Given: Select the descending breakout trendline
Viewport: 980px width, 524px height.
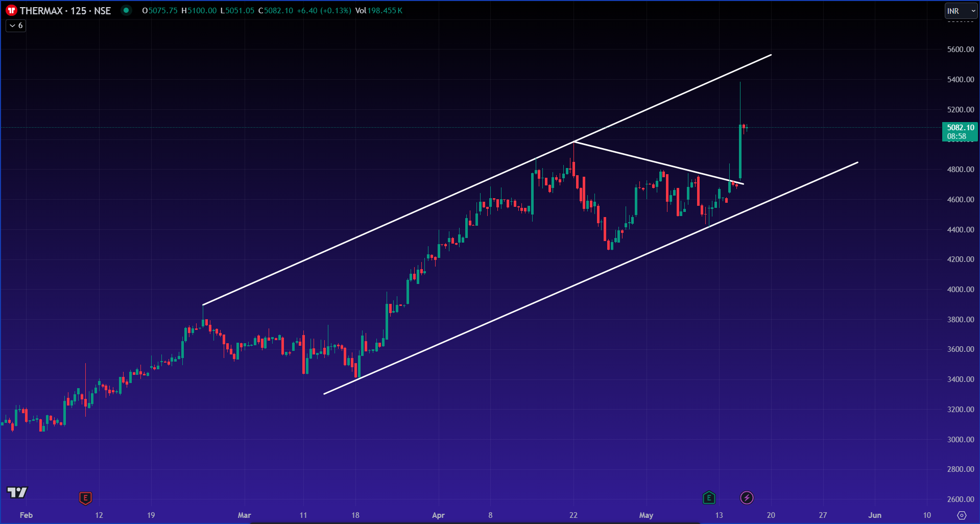Looking at the screenshot, I should (659, 163).
